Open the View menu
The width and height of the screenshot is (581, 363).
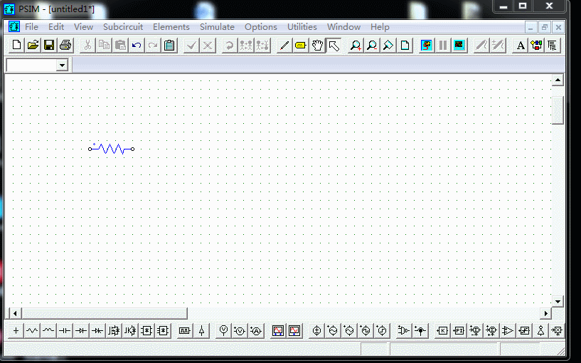83,27
